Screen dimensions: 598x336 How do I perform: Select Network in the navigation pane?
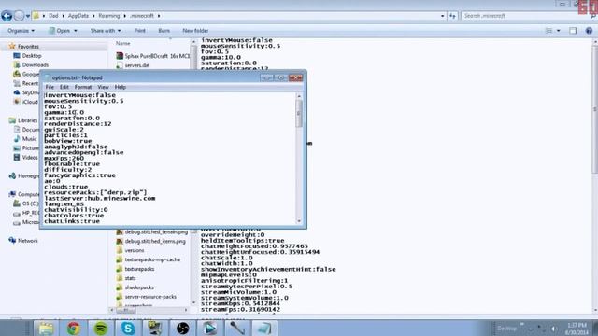pos(27,241)
